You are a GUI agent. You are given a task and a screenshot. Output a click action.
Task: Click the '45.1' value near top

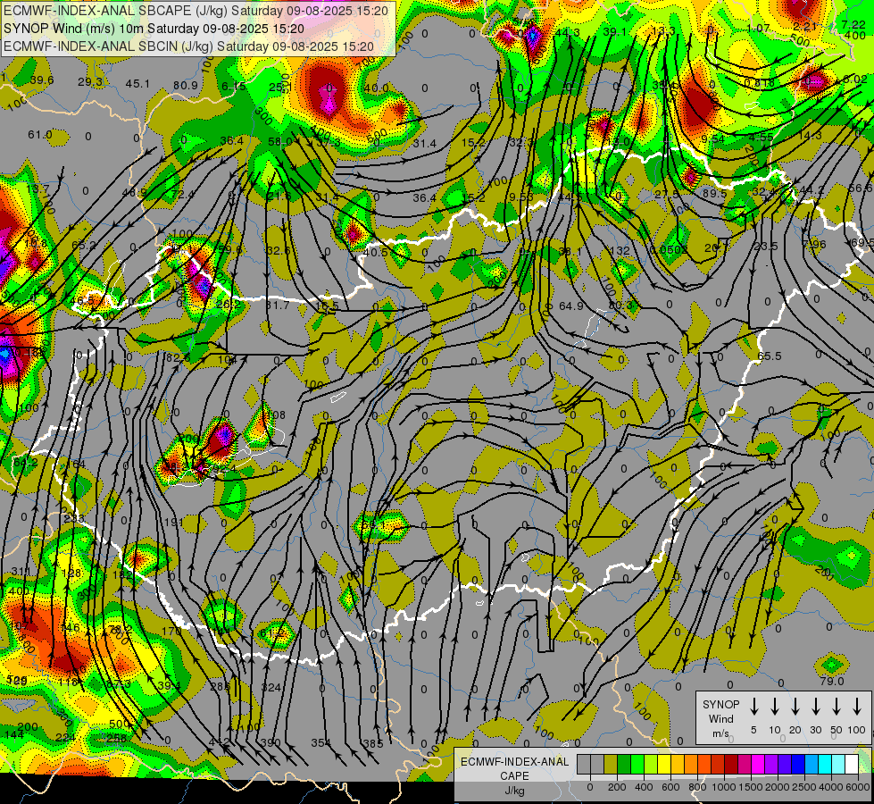point(137,84)
